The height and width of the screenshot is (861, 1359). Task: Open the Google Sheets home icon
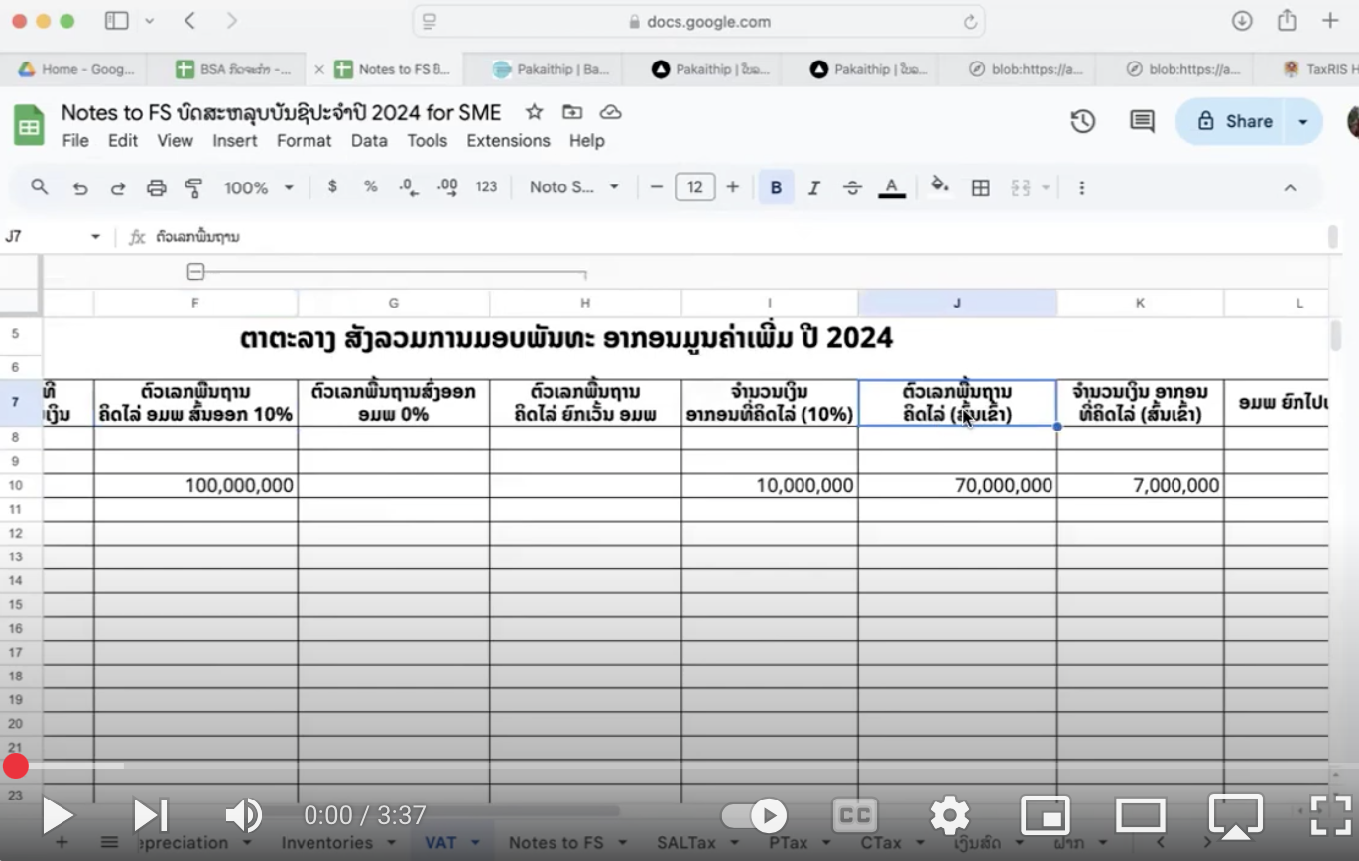(x=29, y=125)
